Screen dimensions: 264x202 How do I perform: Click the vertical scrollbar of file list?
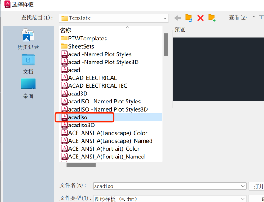pyautogui.click(x=166, y=45)
